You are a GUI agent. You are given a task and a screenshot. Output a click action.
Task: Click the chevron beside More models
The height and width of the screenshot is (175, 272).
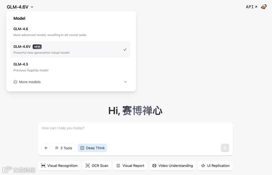(x=125, y=82)
